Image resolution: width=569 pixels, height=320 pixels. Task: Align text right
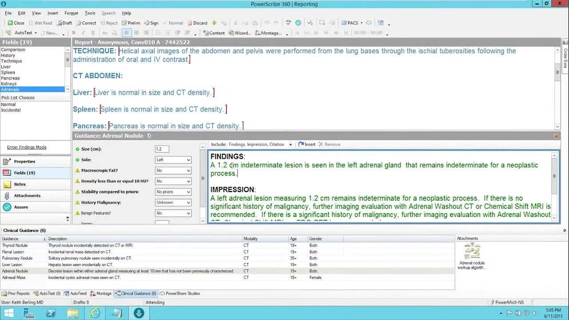tap(146, 33)
